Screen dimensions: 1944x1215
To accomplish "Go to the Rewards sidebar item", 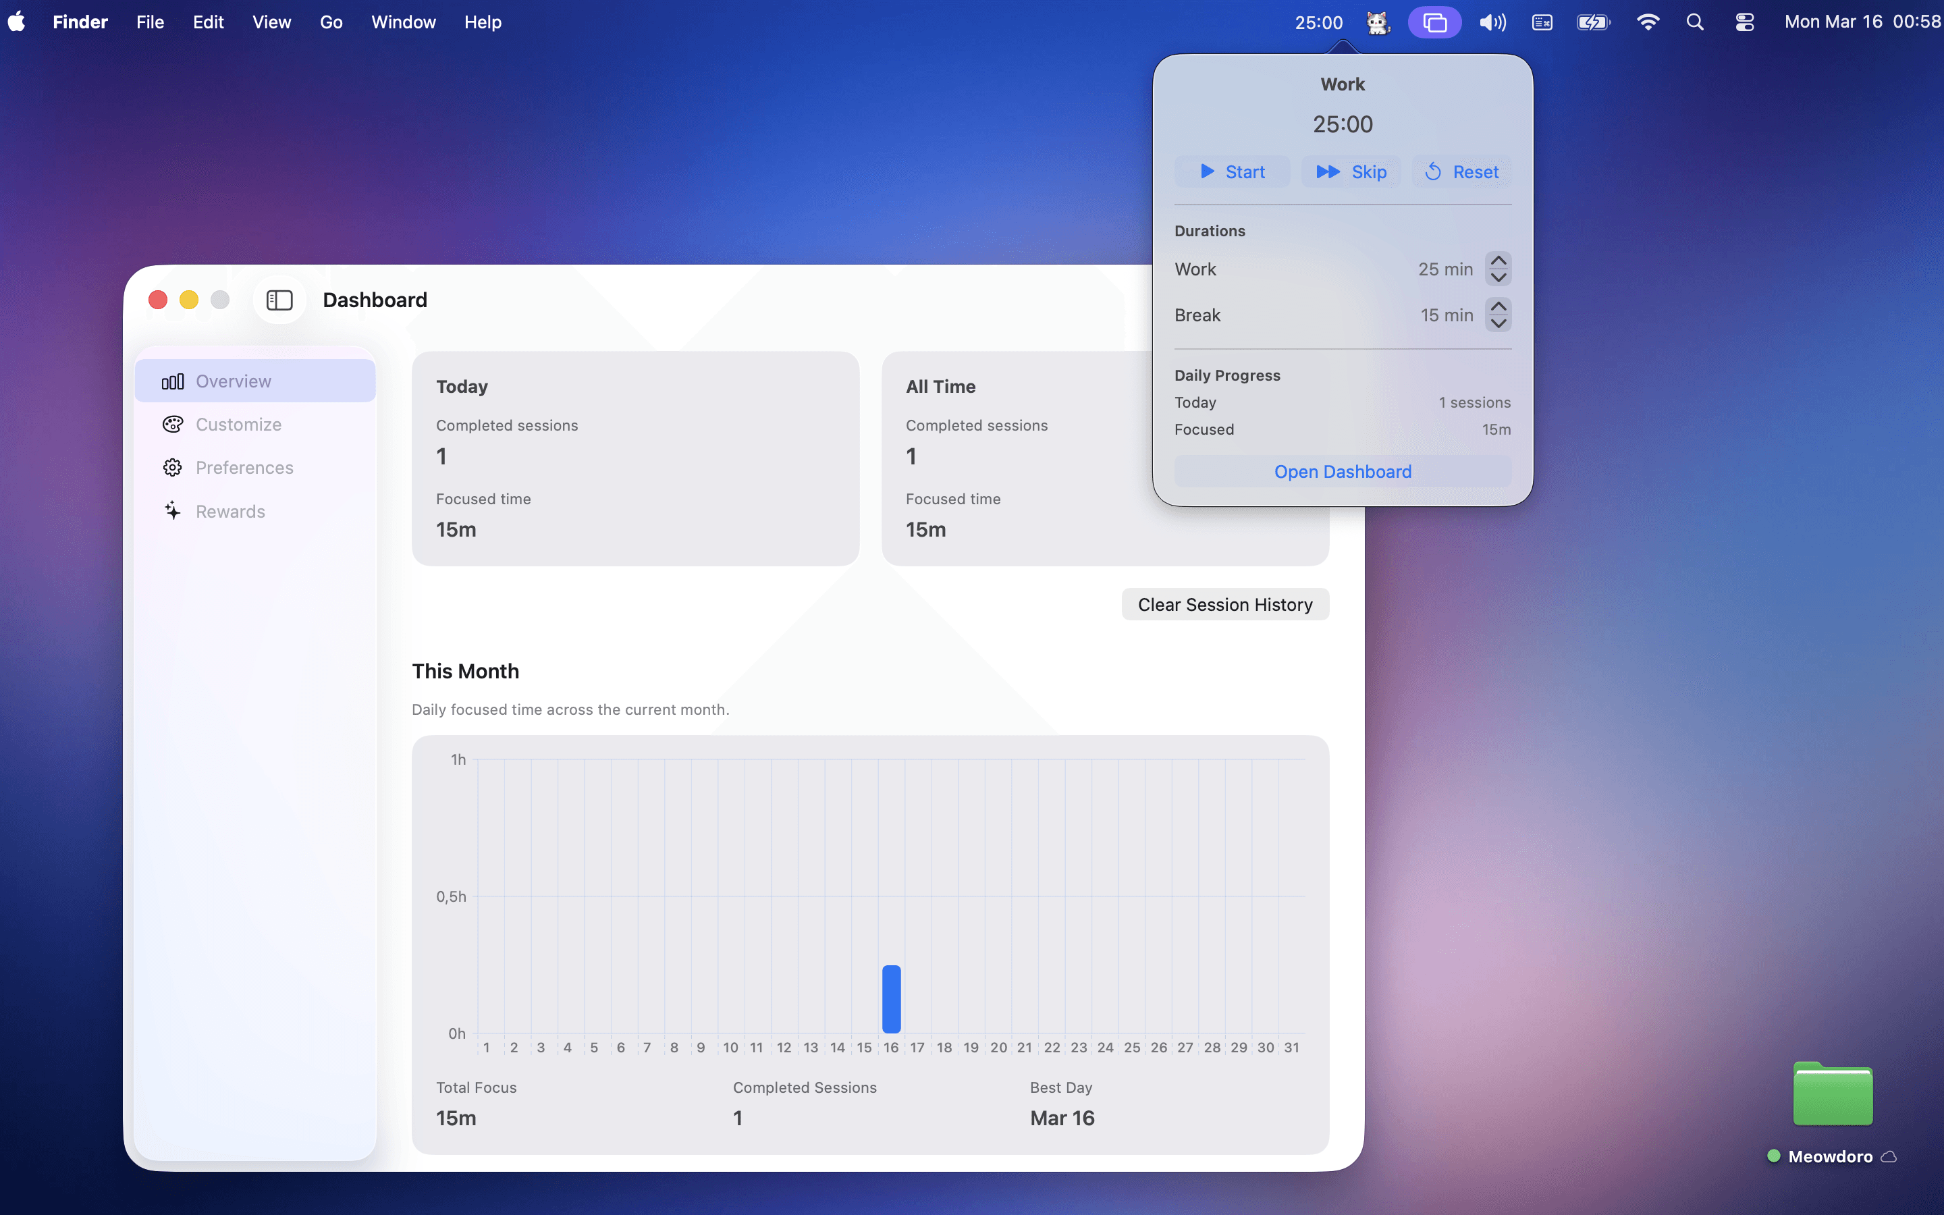I will [x=230, y=511].
